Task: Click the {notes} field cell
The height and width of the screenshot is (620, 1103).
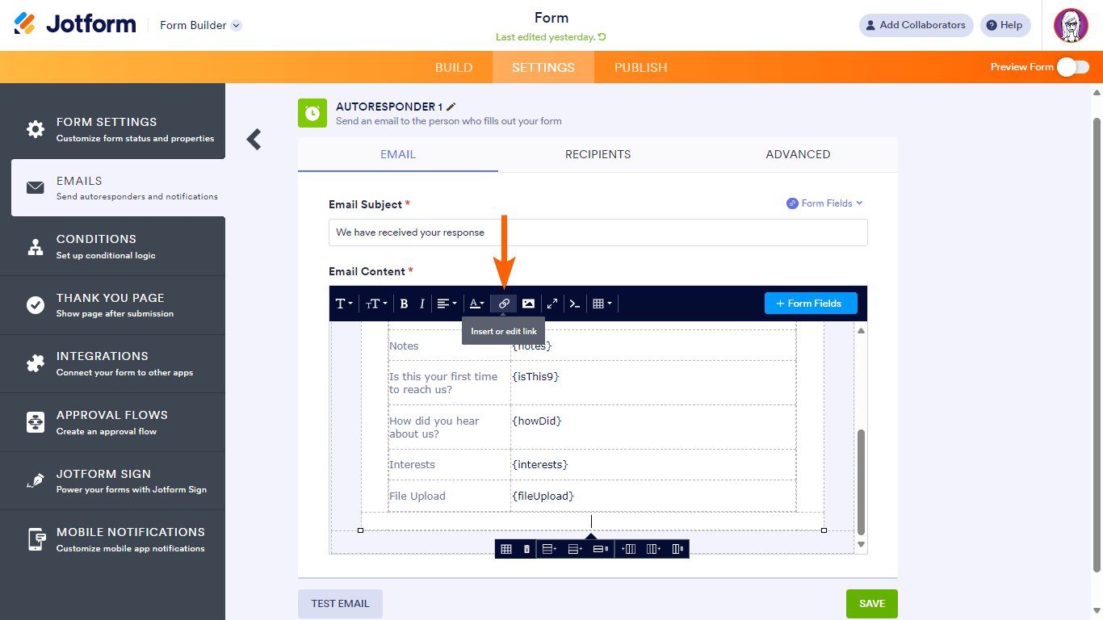Action: [653, 346]
